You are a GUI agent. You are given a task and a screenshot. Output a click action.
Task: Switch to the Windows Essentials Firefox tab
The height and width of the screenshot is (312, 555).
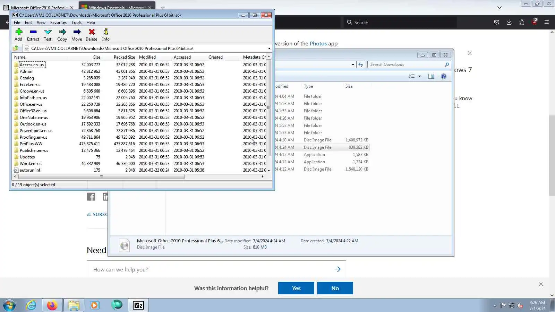click(x=117, y=7)
